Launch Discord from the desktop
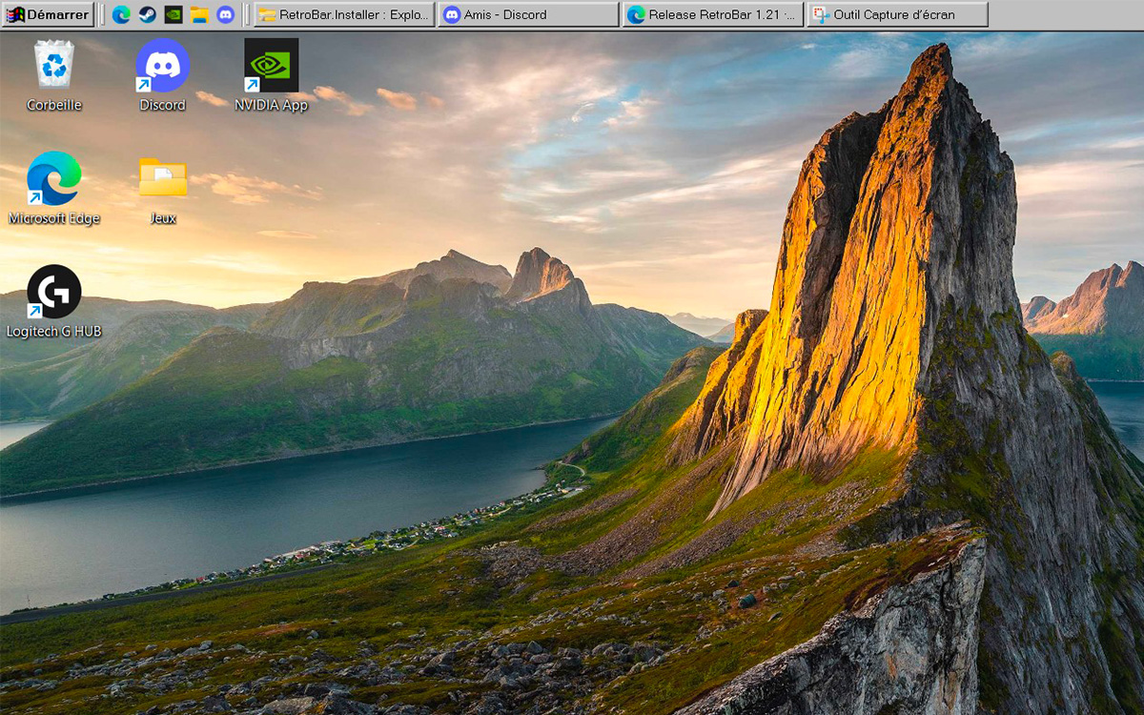 (162, 63)
